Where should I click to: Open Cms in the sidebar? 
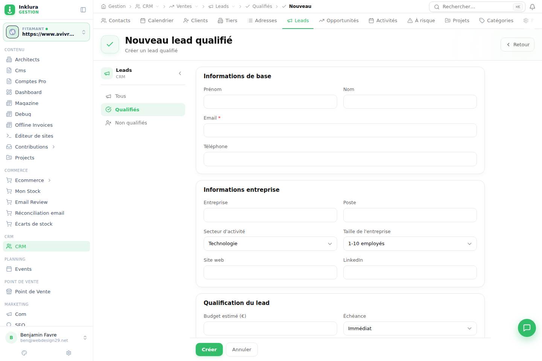pos(47,70)
